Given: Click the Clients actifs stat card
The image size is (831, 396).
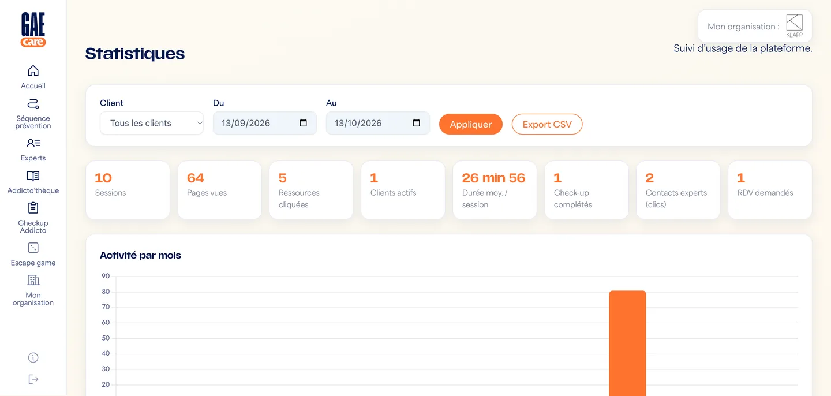Looking at the screenshot, I should [403, 190].
